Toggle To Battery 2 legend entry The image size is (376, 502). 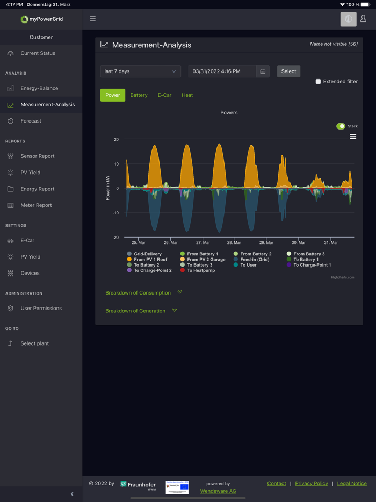(143, 265)
